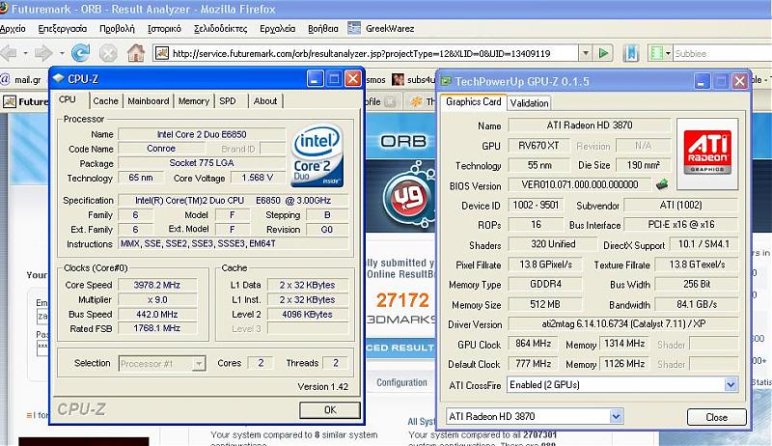Image resolution: width=772 pixels, height=446 pixels.
Task: Open the GreekWarez bookmark icon
Action: (x=354, y=28)
